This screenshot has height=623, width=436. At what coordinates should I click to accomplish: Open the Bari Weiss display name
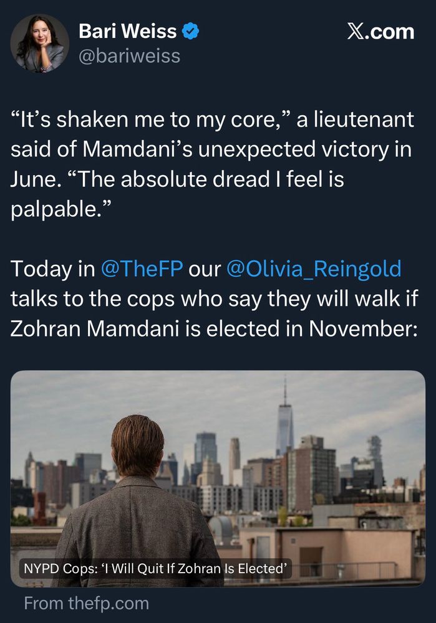click(124, 30)
